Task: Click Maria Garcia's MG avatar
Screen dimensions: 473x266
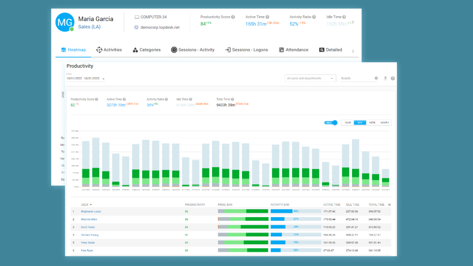Action: [64, 22]
